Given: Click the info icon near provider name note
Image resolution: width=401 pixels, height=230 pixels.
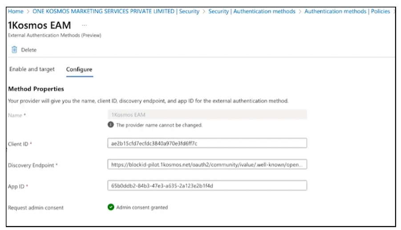Looking at the screenshot, I should pos(111,125).
